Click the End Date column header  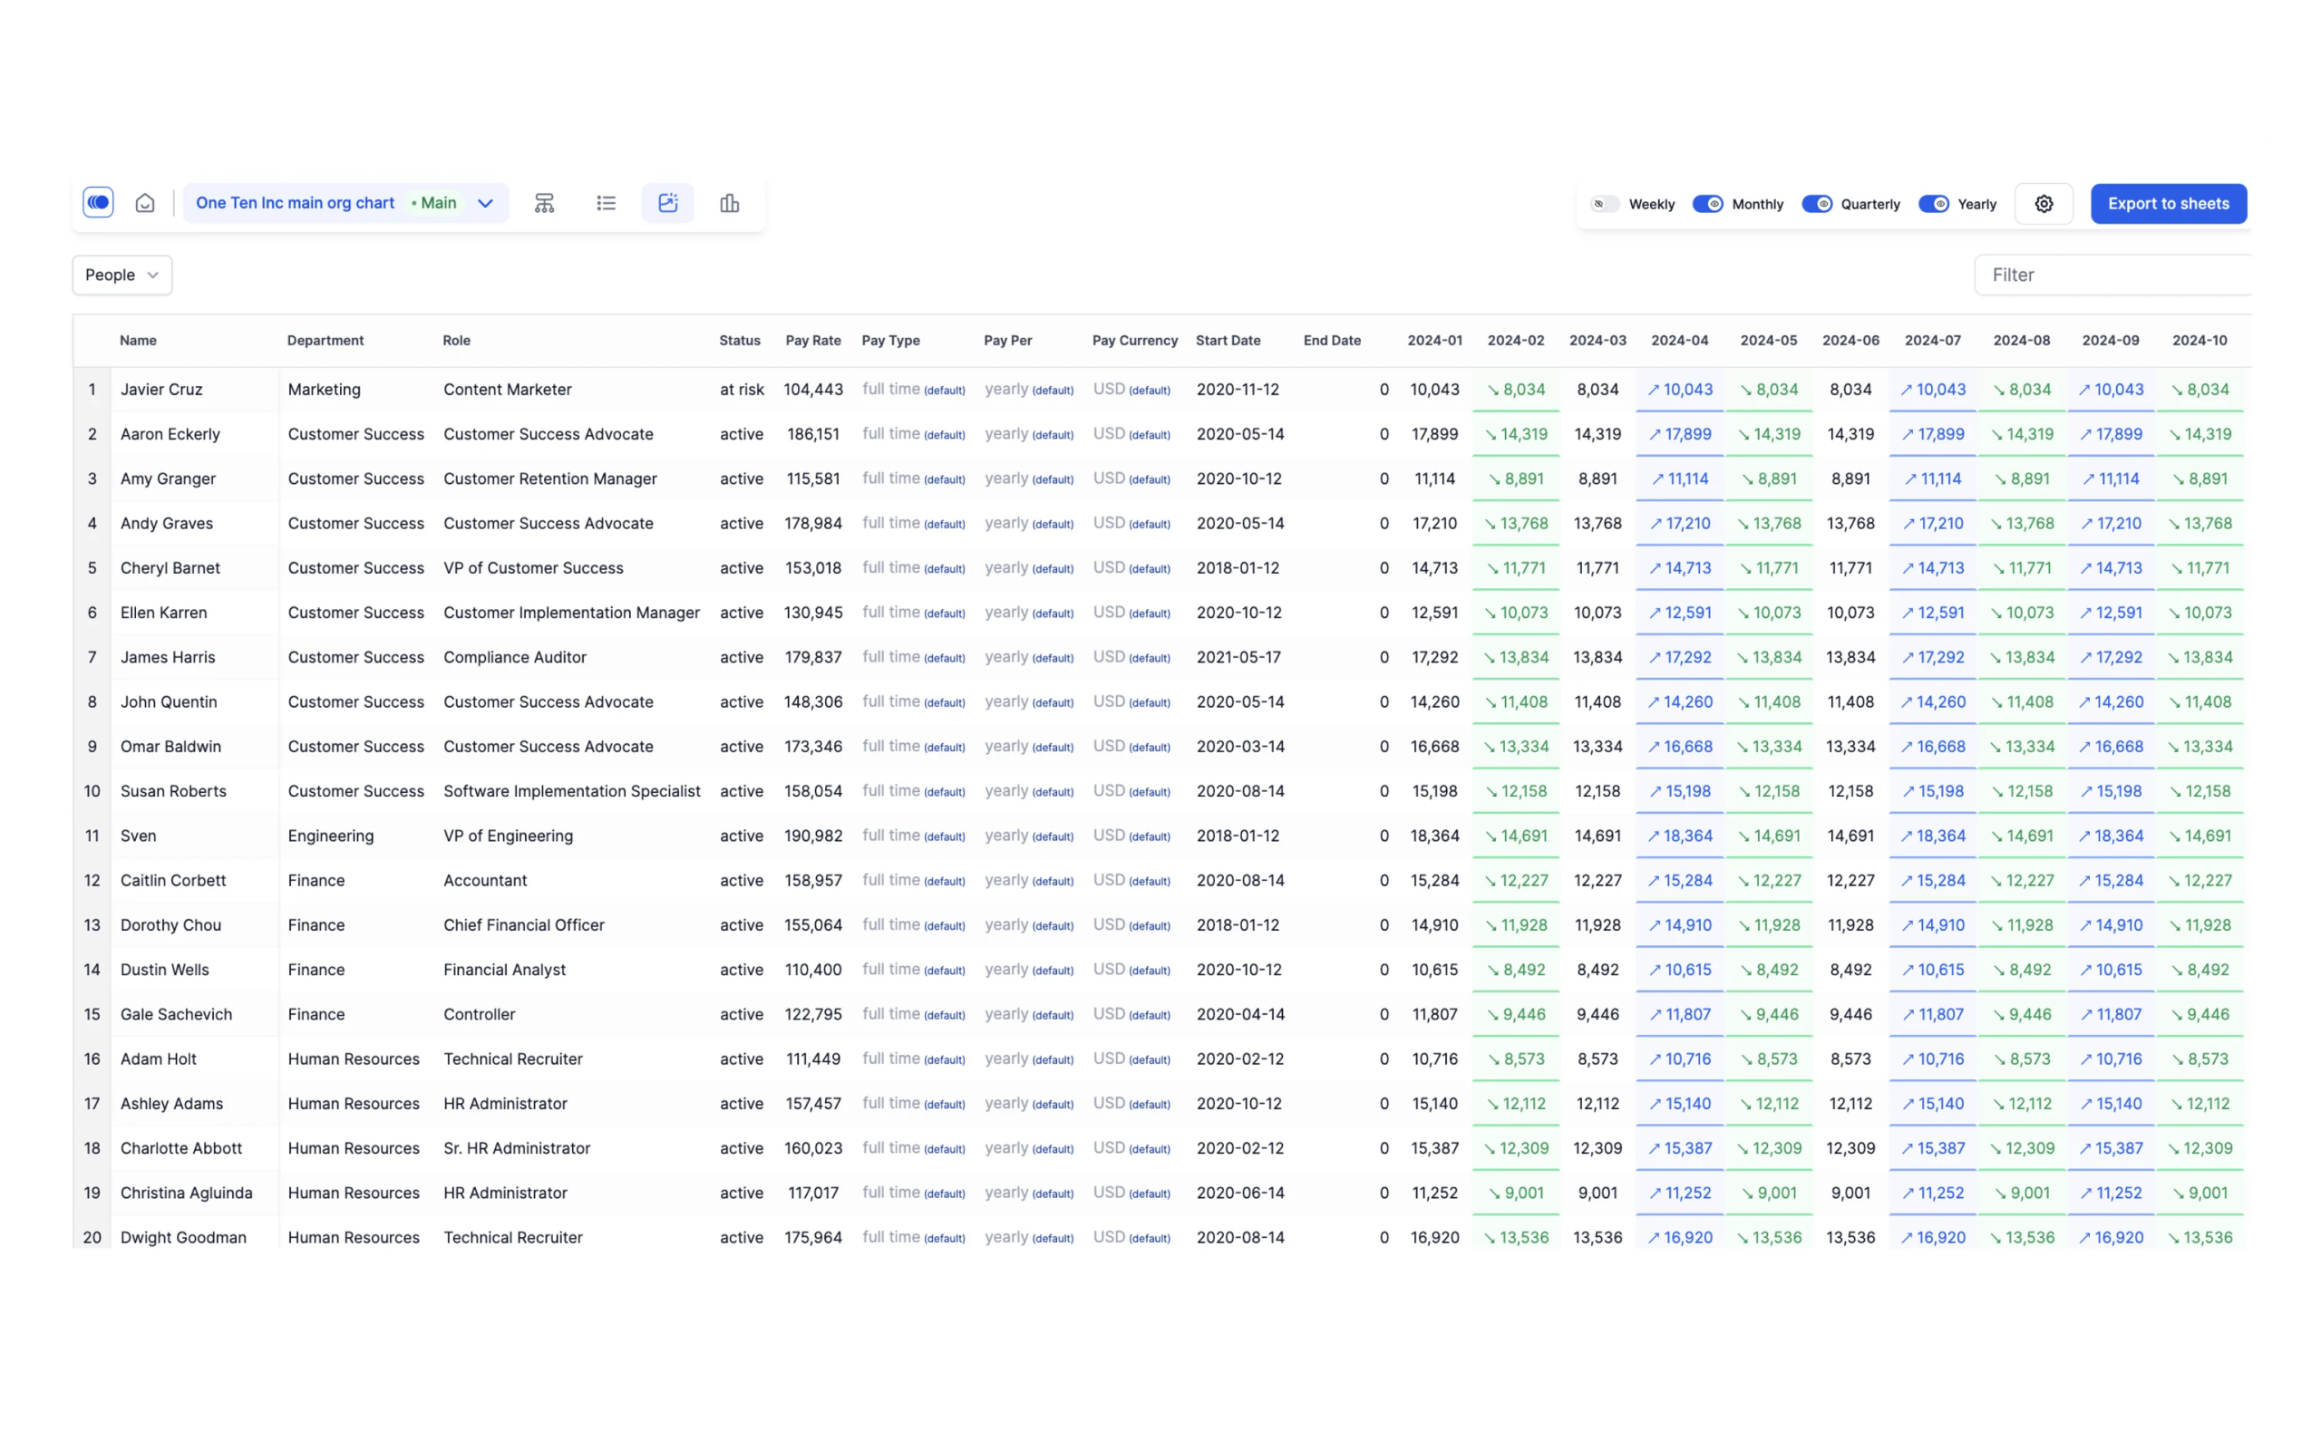(1331, 340)
